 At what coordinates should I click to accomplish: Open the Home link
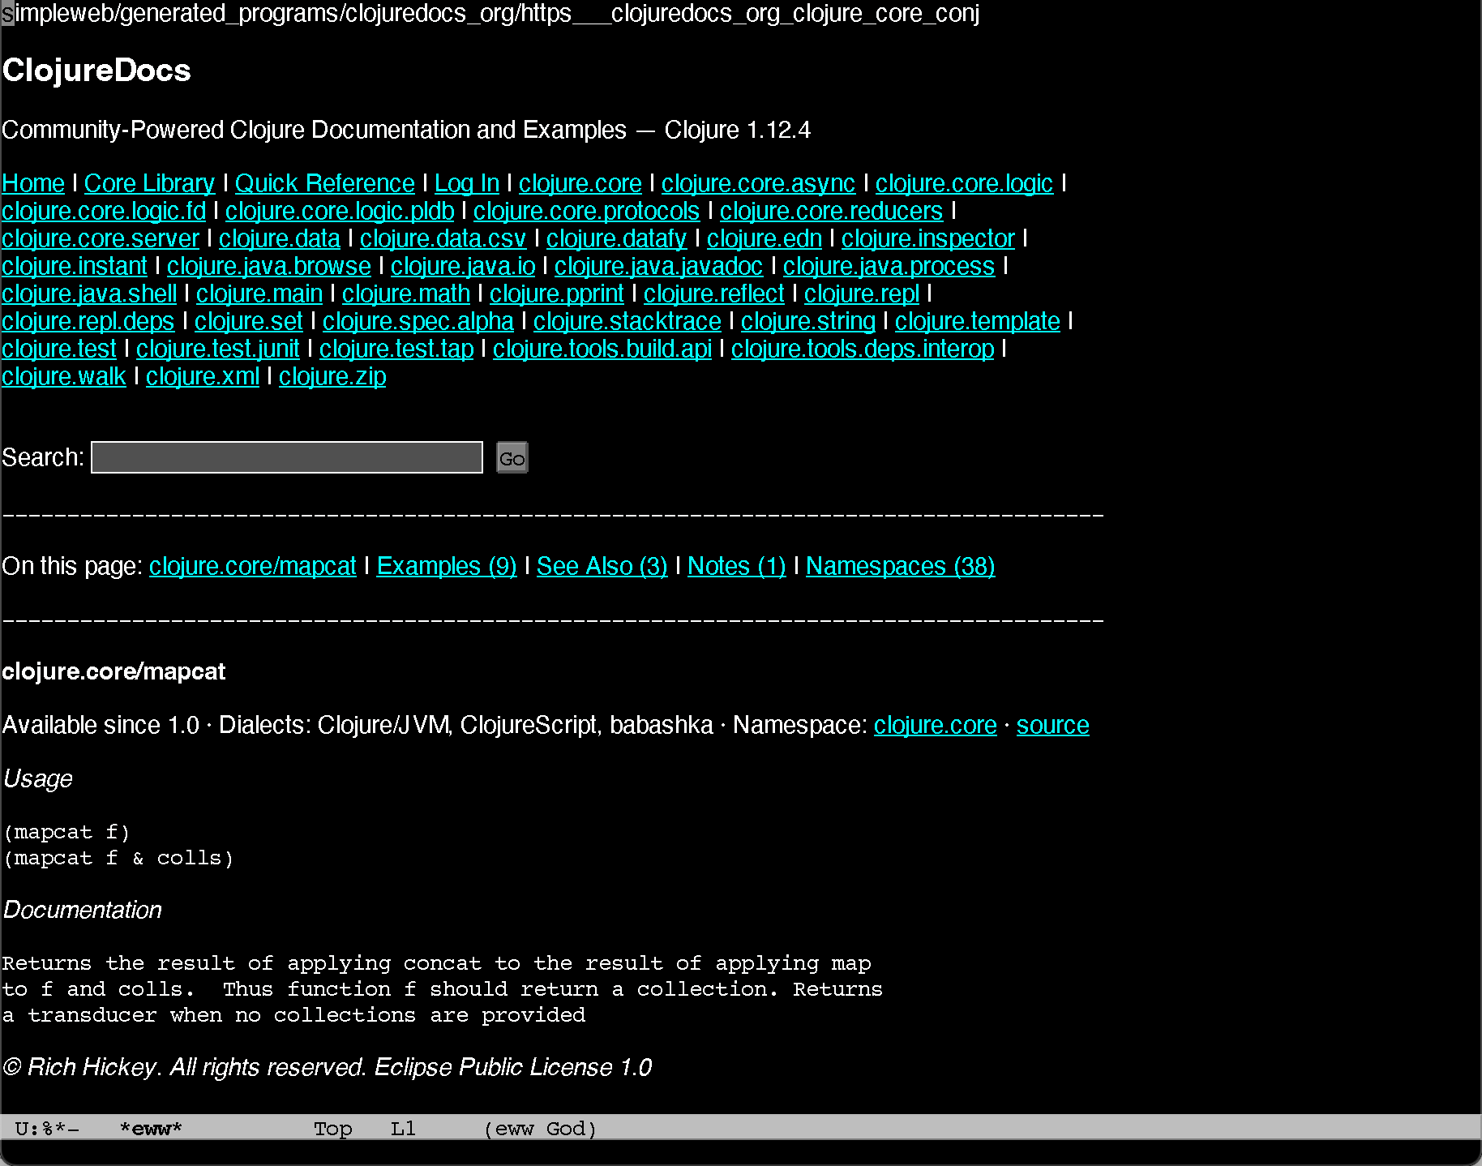33,184
